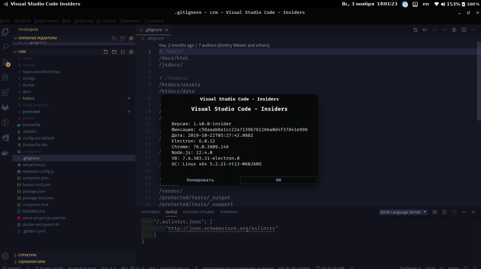This screenshot has width=481, height=269.
Task: Open the JSON Language Server output dropdown
Action: (403, 212)
